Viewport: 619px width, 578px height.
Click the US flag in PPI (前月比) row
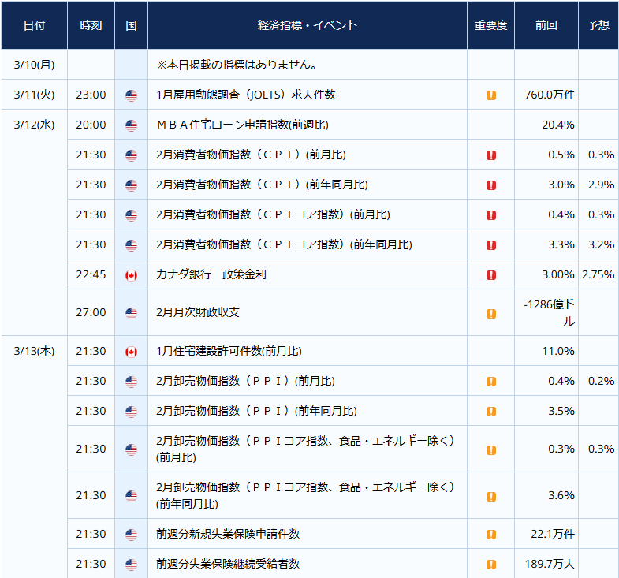[131, 382]
